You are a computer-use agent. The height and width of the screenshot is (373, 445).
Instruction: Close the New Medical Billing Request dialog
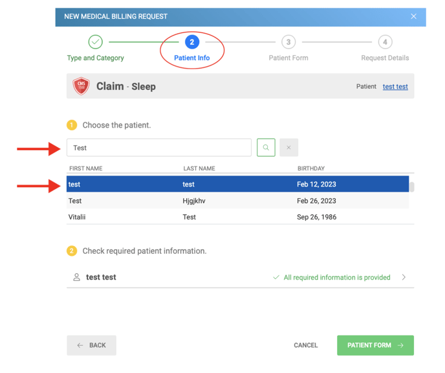[413, 16]
